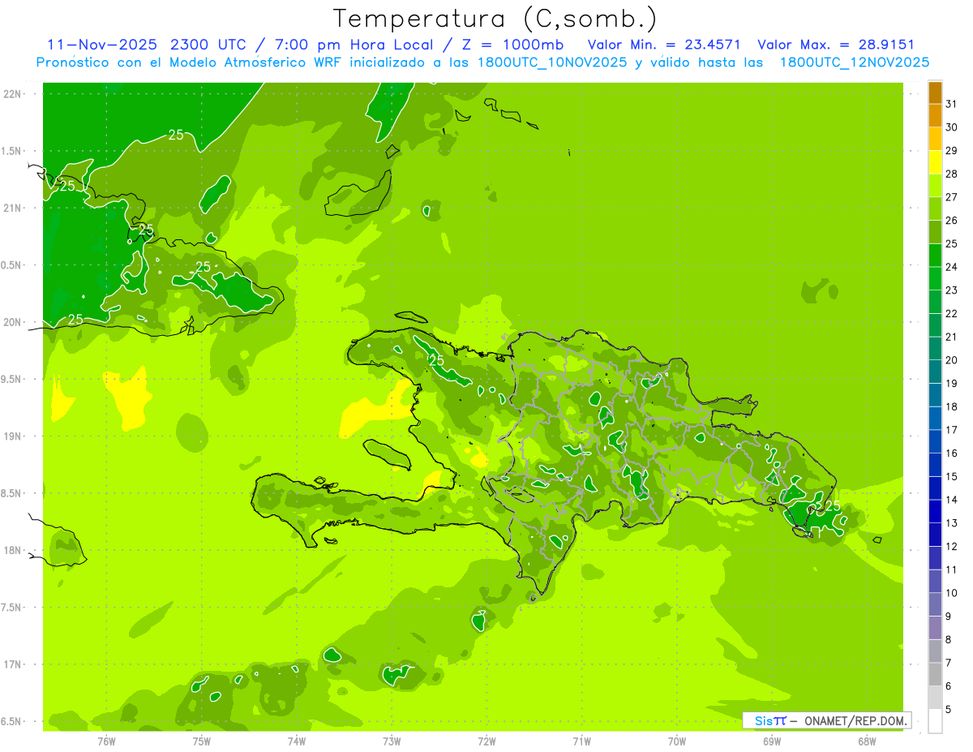Click the "1.5N" latitude label
The height and width of the screenshot is (752, 973).
click(x=13, y=151)
